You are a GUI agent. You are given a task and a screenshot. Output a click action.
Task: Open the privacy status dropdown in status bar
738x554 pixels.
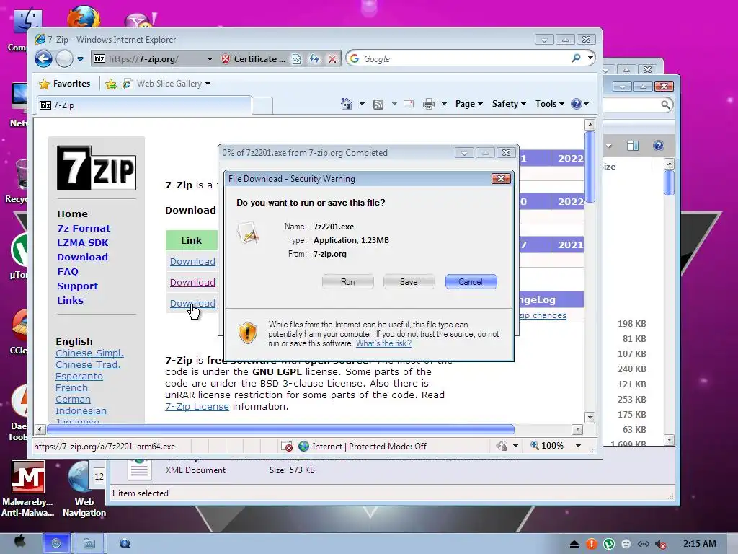515,446
